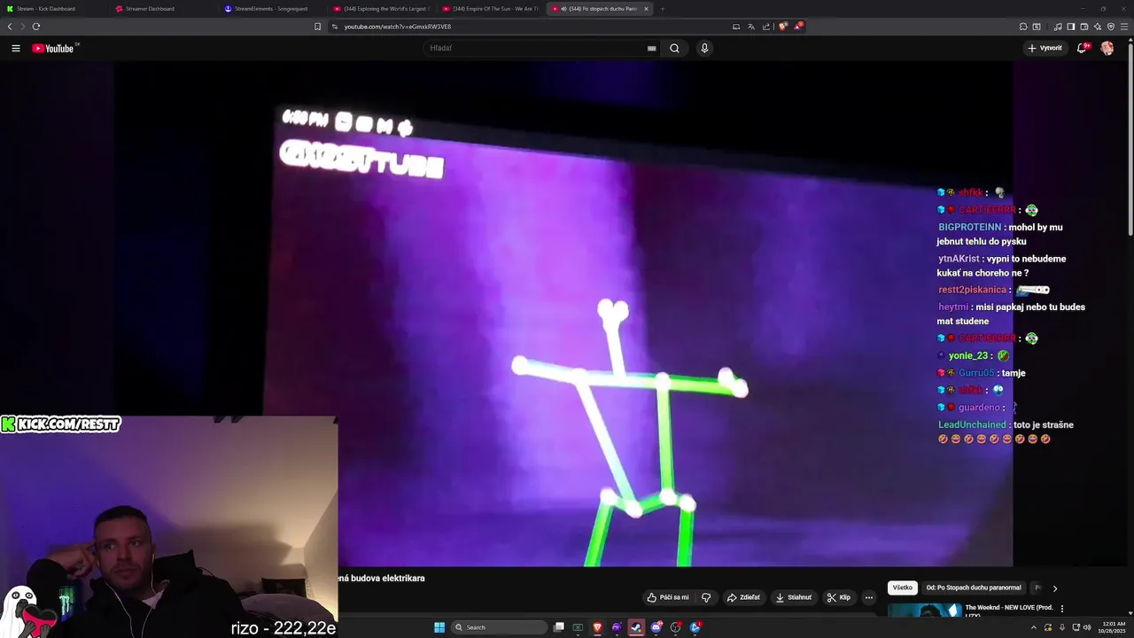Open the system tray volume control
The image size is (1134, 638).
pyautogui.click(x=1087, y=627)
